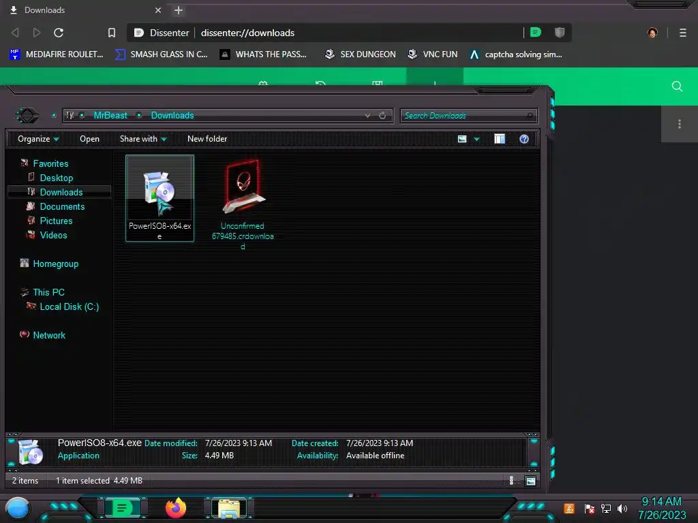
Task: Open MEDIAFIRE ROULET... bookmark
Action: pos(56,54)
